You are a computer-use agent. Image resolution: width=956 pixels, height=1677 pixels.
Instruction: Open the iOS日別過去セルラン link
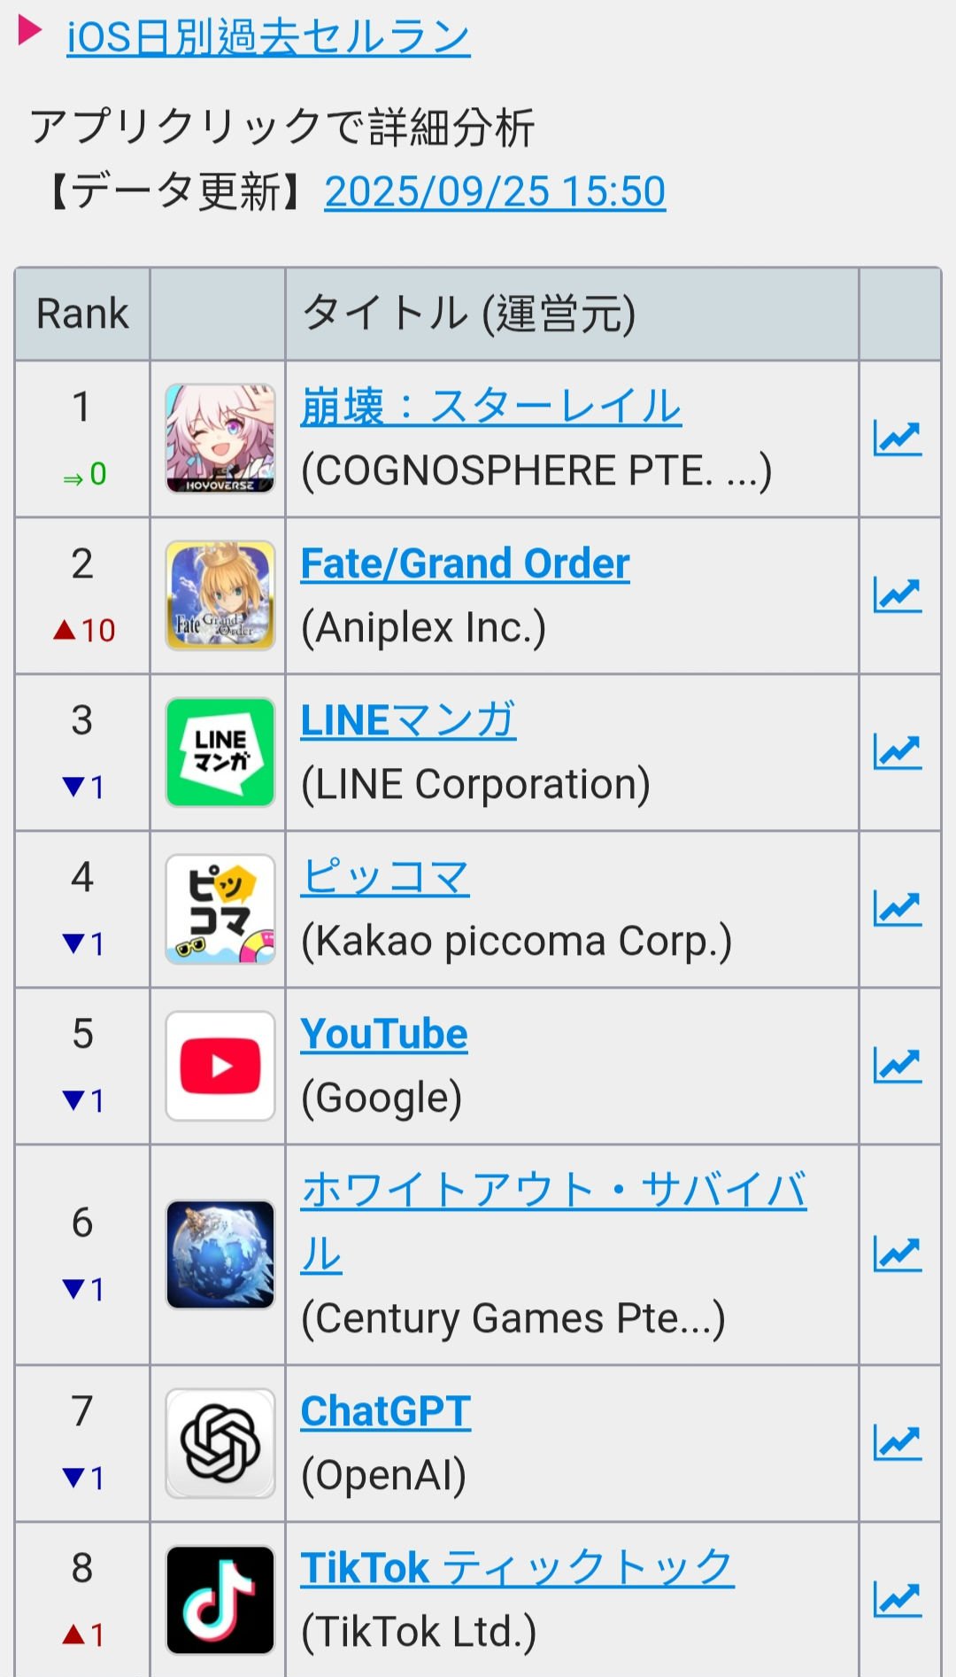(268, 37)
